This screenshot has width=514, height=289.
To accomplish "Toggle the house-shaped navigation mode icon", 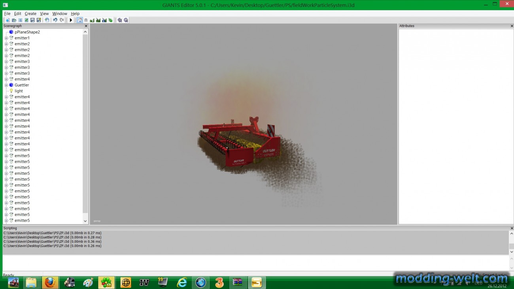I will (x=80, y=20).
